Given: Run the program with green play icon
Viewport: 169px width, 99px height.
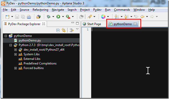Looking at the screenshot, I should click(58, 17).
